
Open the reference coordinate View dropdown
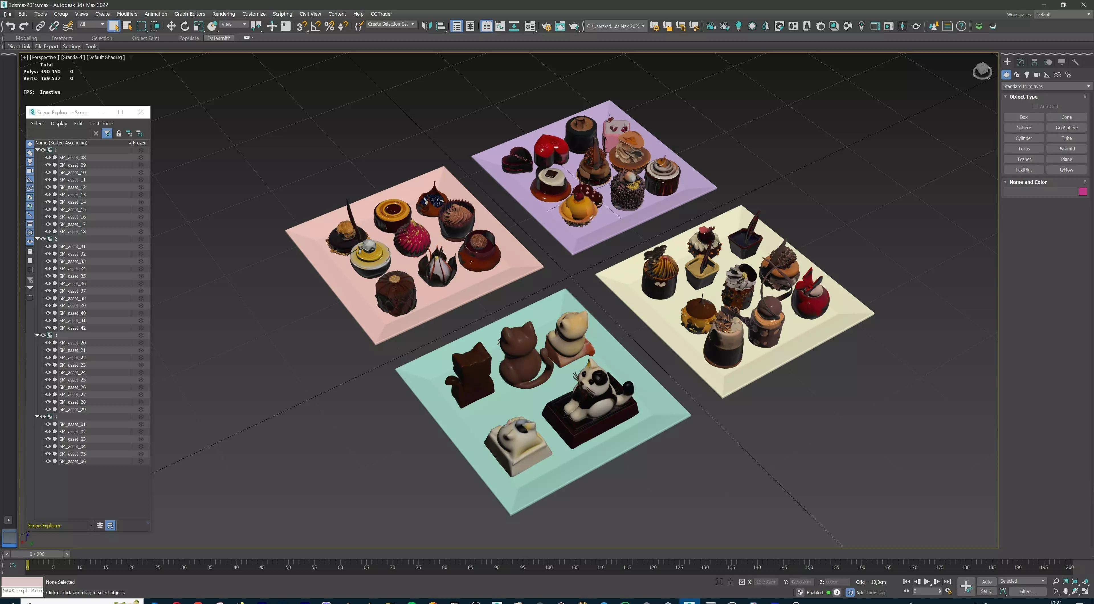pos(234,25)
